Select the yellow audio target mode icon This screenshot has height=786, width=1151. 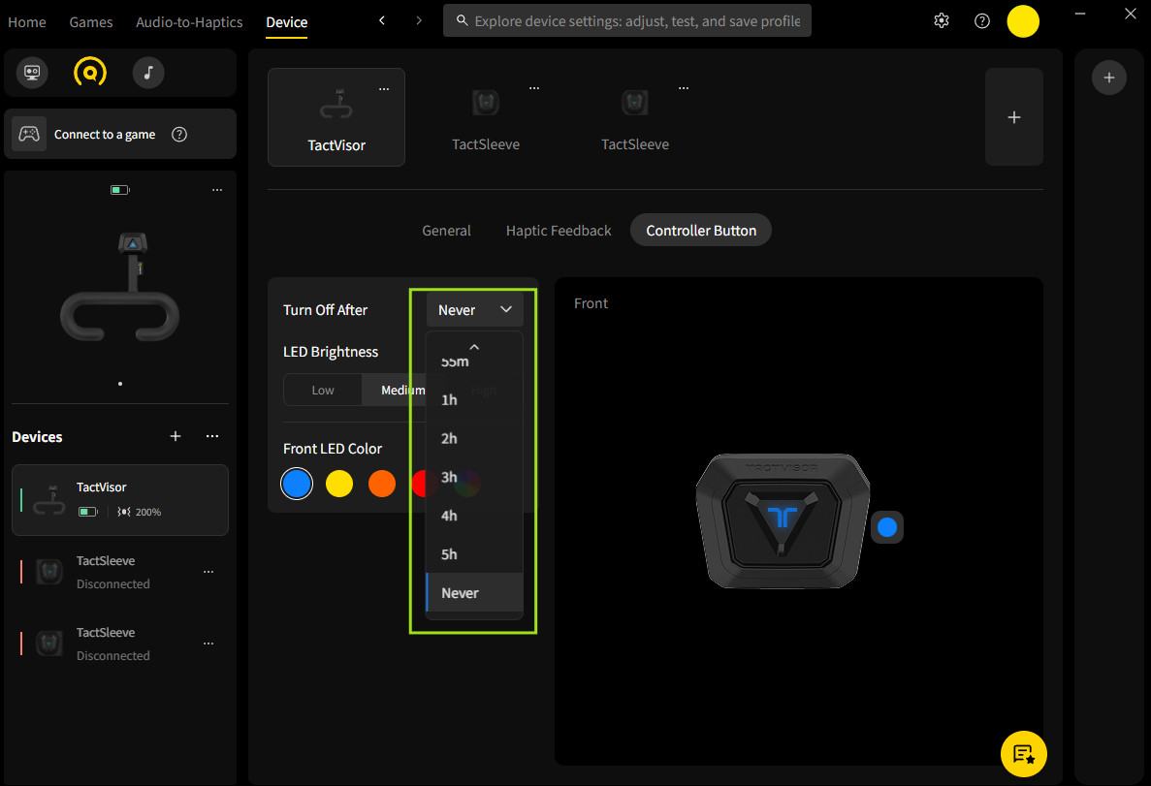(x=89, y=73)
